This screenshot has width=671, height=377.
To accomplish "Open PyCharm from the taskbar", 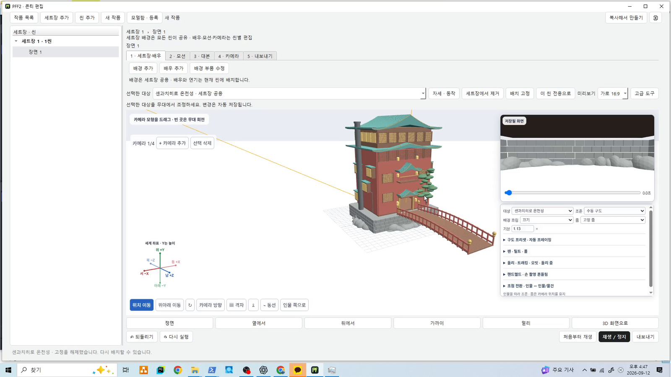I will 161,370.
